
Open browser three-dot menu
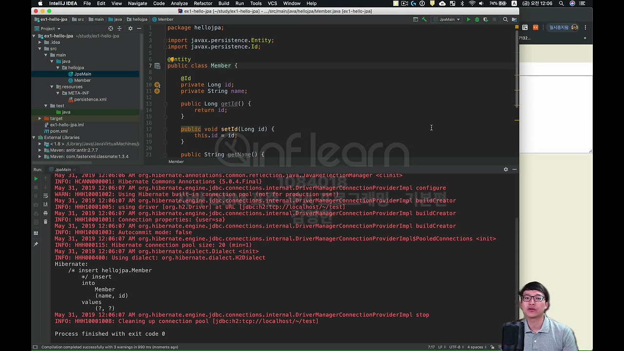click(585, 27)
